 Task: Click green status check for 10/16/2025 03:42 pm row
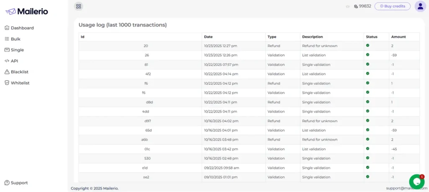click(368, 148)
